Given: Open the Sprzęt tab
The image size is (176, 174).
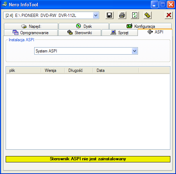Looking at the screenshot, I should pyautogui.click(x=120, y=33).
